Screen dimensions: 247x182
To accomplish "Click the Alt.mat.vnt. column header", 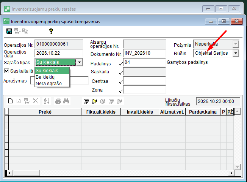I will [x=172, y=112].
